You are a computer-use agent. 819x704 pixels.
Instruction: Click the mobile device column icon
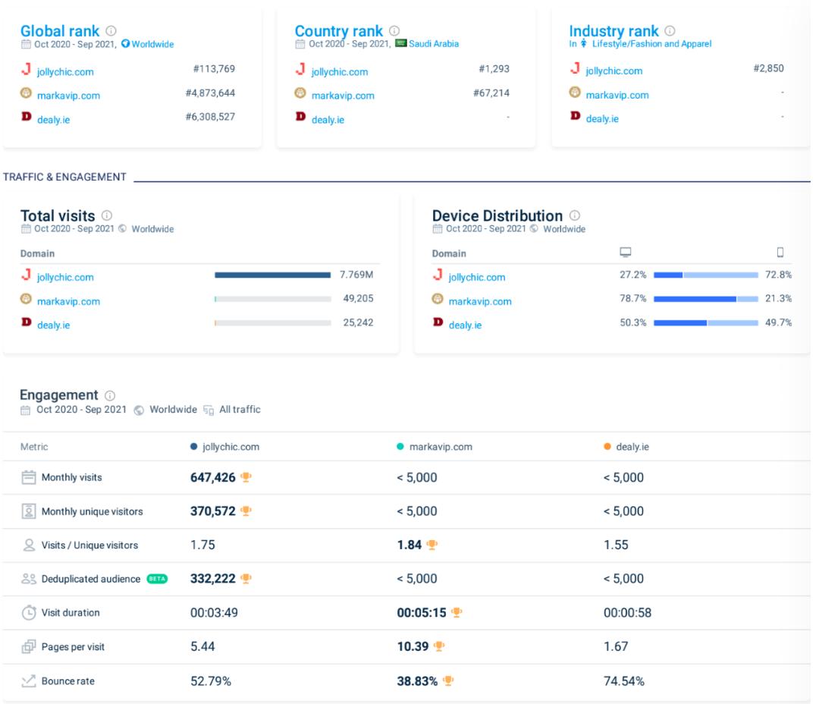780,253
